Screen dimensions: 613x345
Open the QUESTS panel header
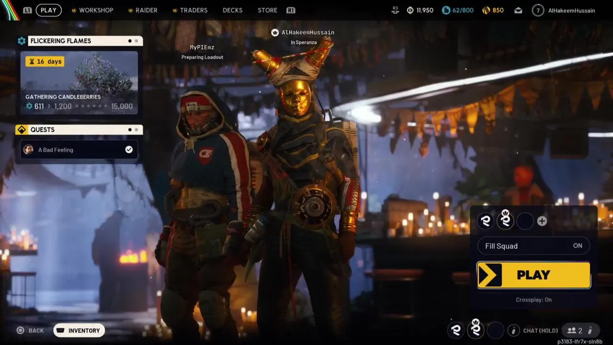click(x=85, y=130)
